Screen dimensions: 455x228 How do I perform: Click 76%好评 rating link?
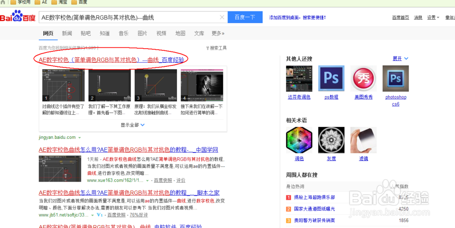pos(139,215)
